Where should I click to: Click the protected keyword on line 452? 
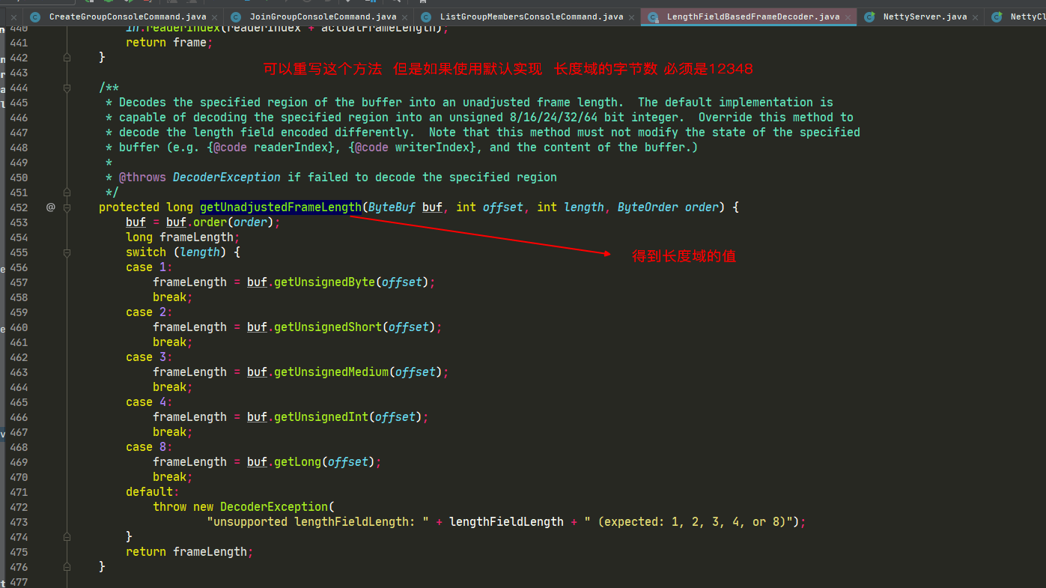[x=129, y=207]
